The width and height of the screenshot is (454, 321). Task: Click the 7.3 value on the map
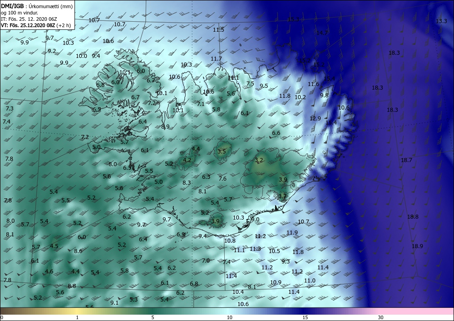(x=10, y=109)
